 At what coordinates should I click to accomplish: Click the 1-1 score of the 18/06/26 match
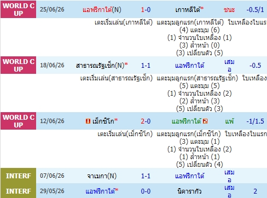tap(146, 65)
